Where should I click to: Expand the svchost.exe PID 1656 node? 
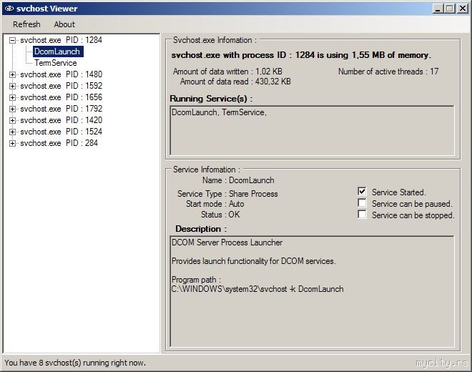(x=12, y=97)
